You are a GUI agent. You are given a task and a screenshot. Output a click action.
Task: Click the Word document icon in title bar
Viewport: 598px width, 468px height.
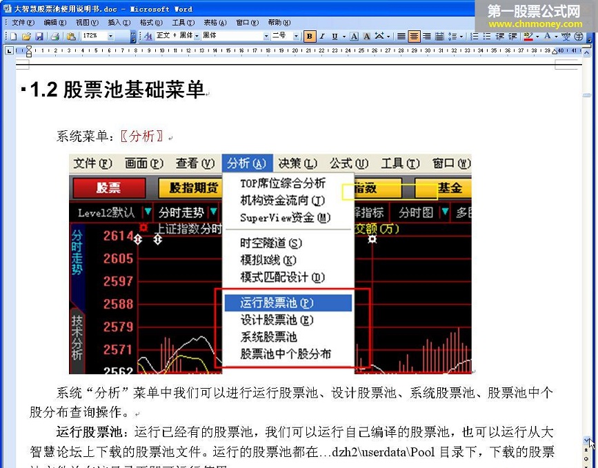(x=8, y=8)
